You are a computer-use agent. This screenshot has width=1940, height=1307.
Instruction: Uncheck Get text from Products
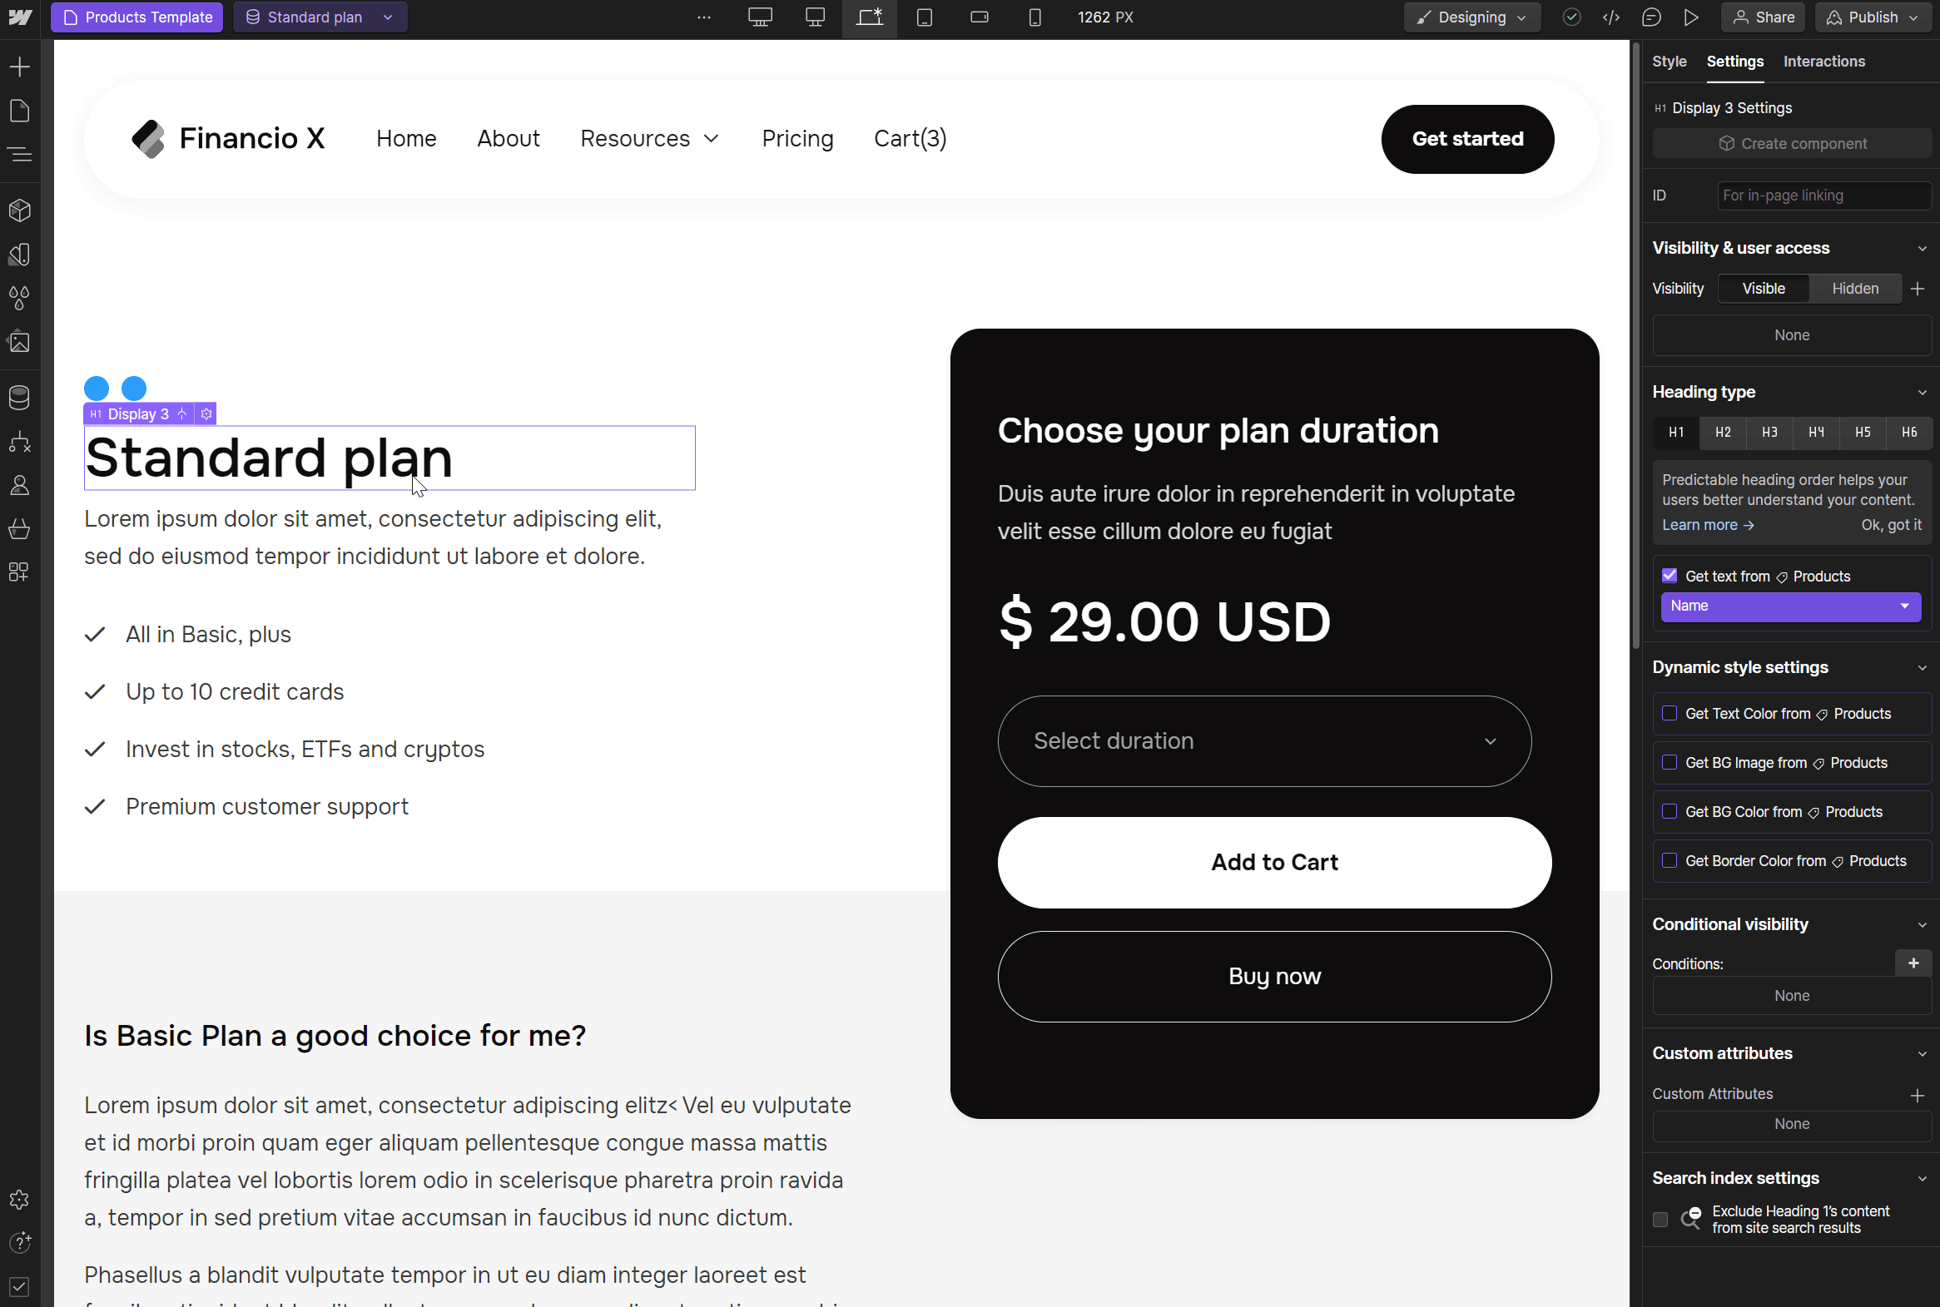tap(1670, 575)
